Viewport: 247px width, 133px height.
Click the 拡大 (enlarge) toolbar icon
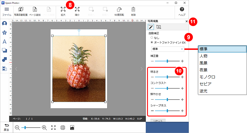(x=63, y=10)
